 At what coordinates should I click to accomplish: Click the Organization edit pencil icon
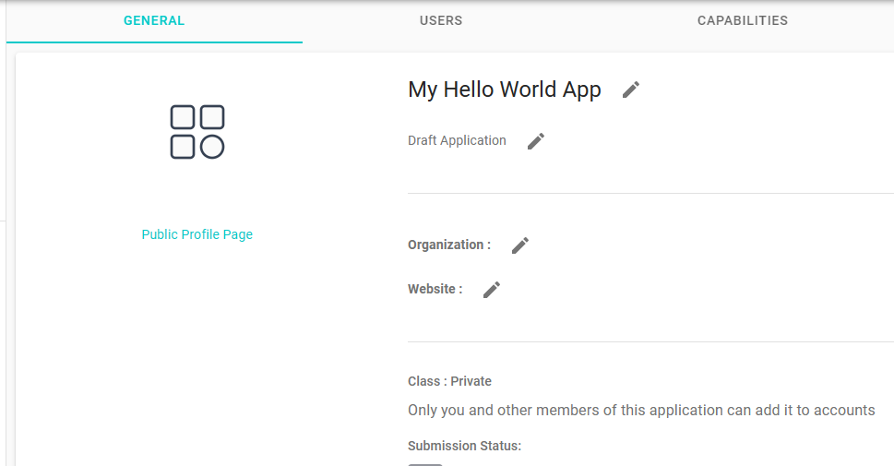[520, 245]
